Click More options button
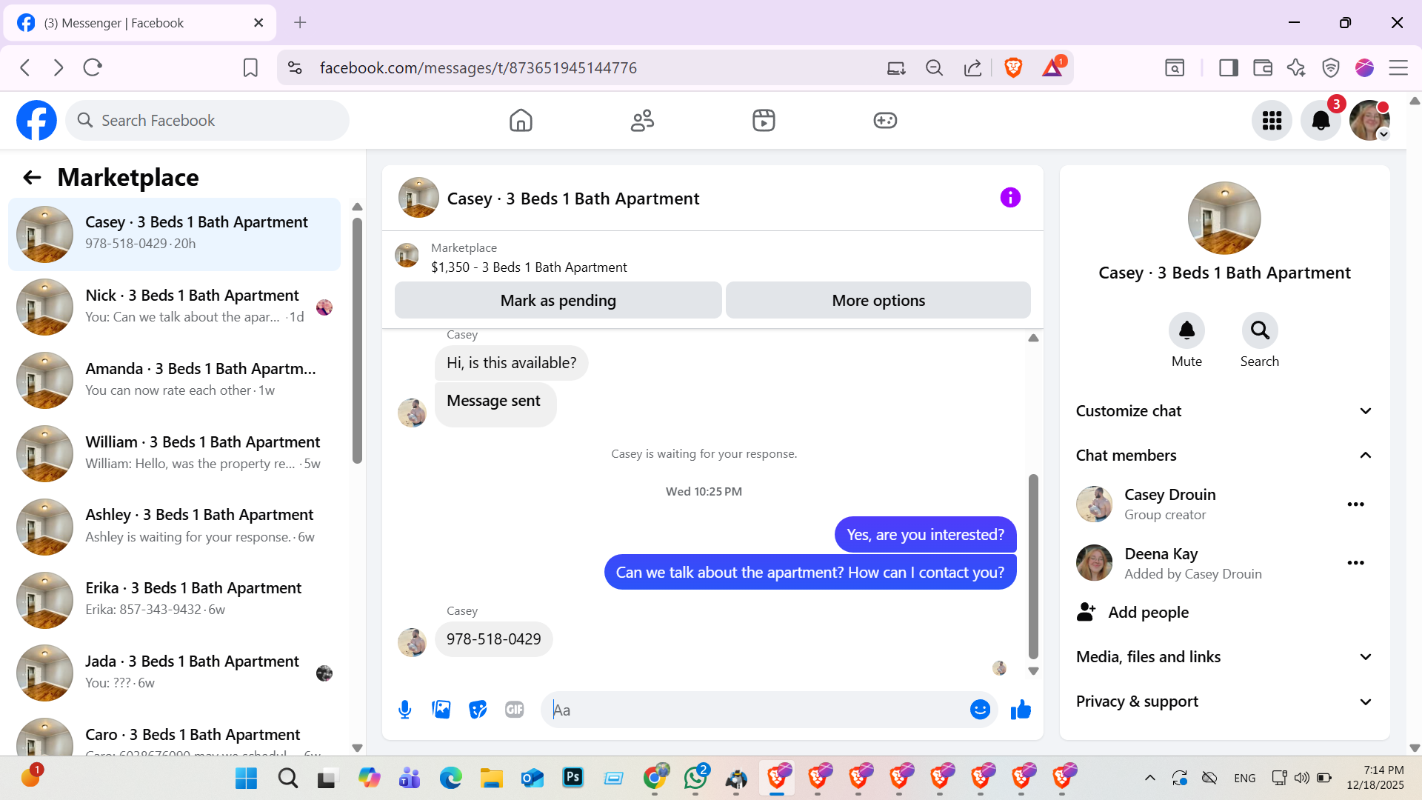 click(878, 300)
